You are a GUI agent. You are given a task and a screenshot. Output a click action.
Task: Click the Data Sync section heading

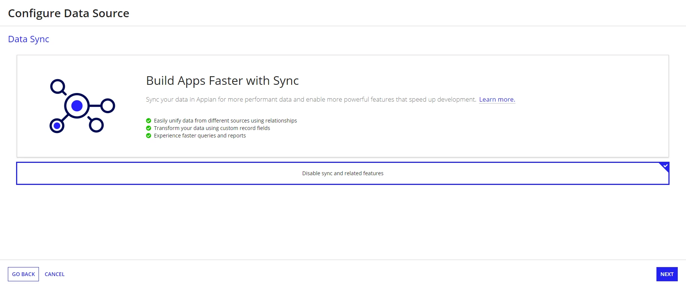(28, 39)
